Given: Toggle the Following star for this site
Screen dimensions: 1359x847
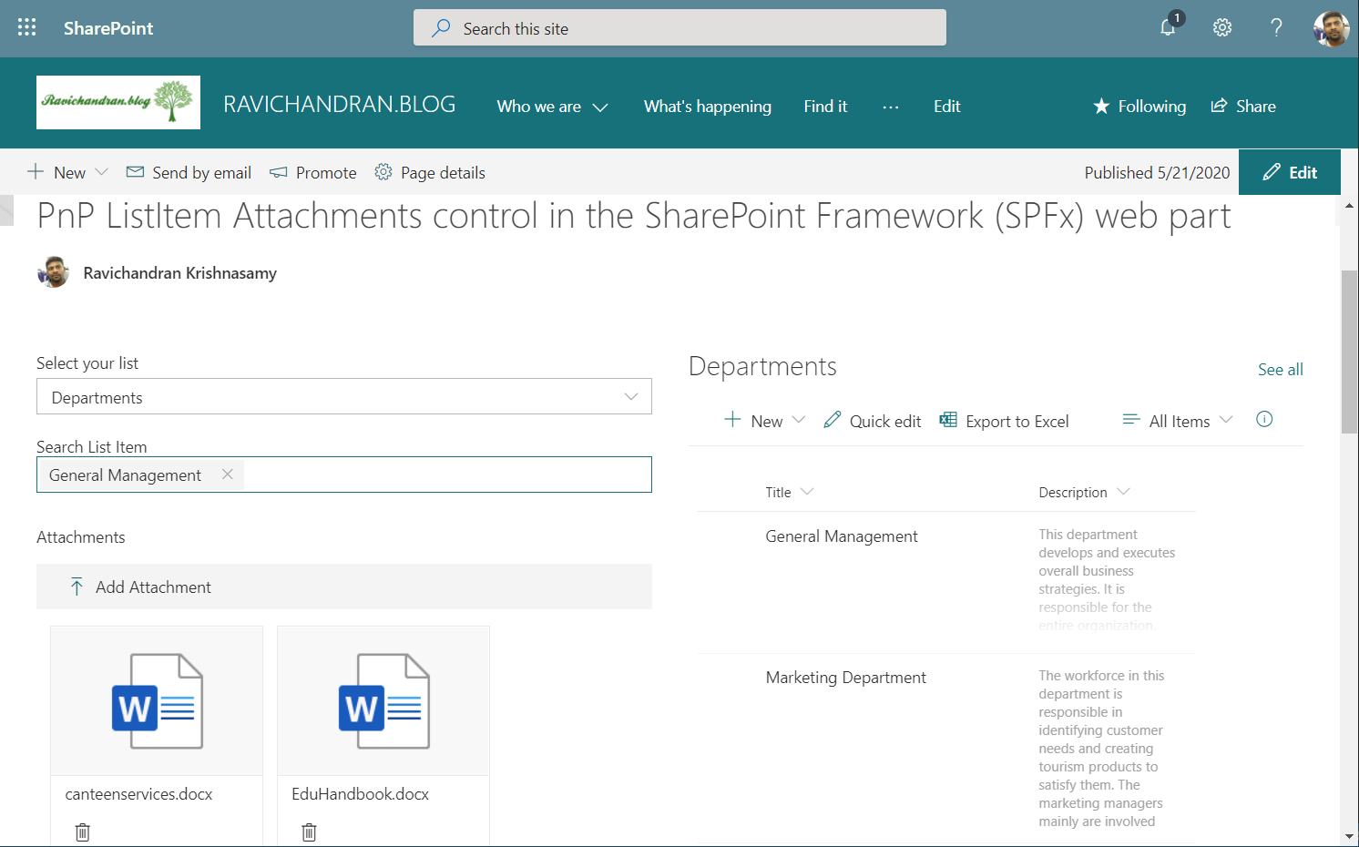Looking at the screenshot, I should click(x=1139, y=107).
